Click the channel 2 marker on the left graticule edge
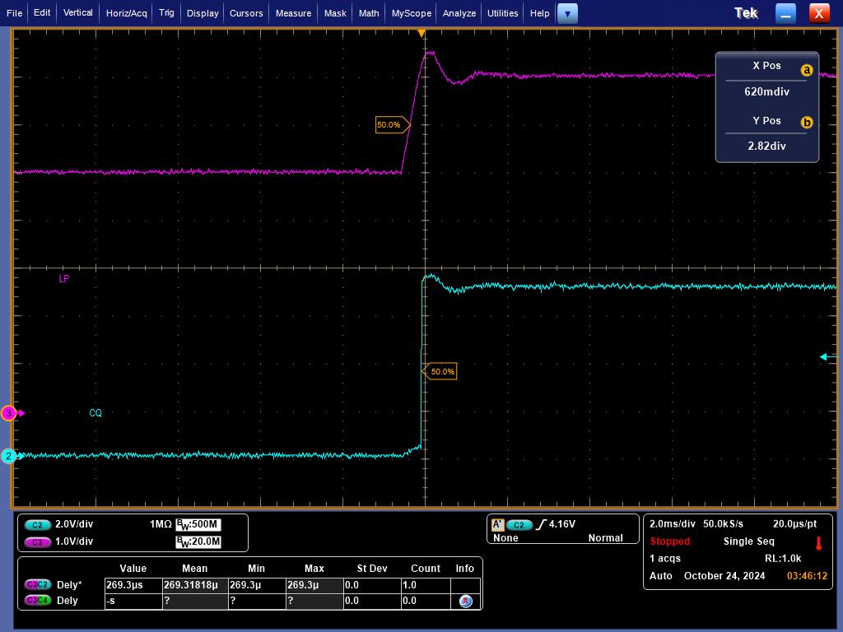843x632 pixels. coord(9,455)
